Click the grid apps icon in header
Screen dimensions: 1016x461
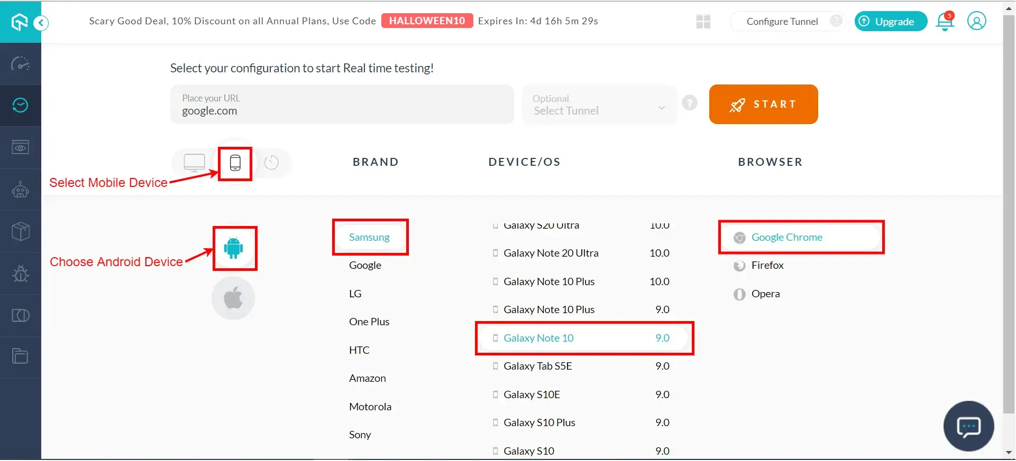click(x=703, y=22)
